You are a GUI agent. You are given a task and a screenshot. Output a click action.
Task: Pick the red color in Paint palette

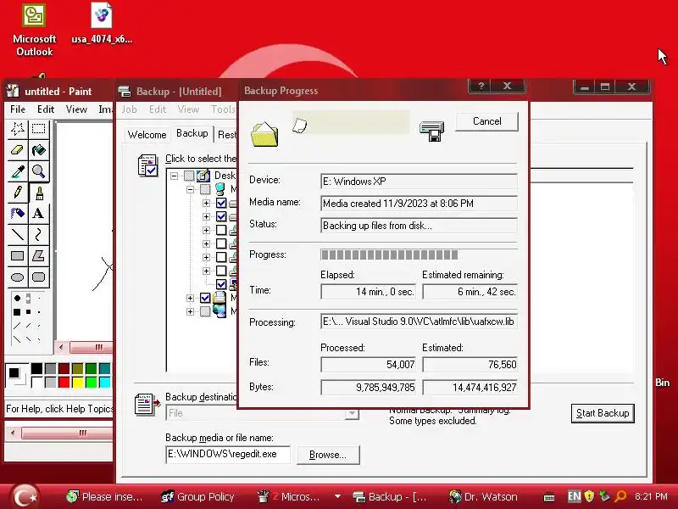pos(64,383)
